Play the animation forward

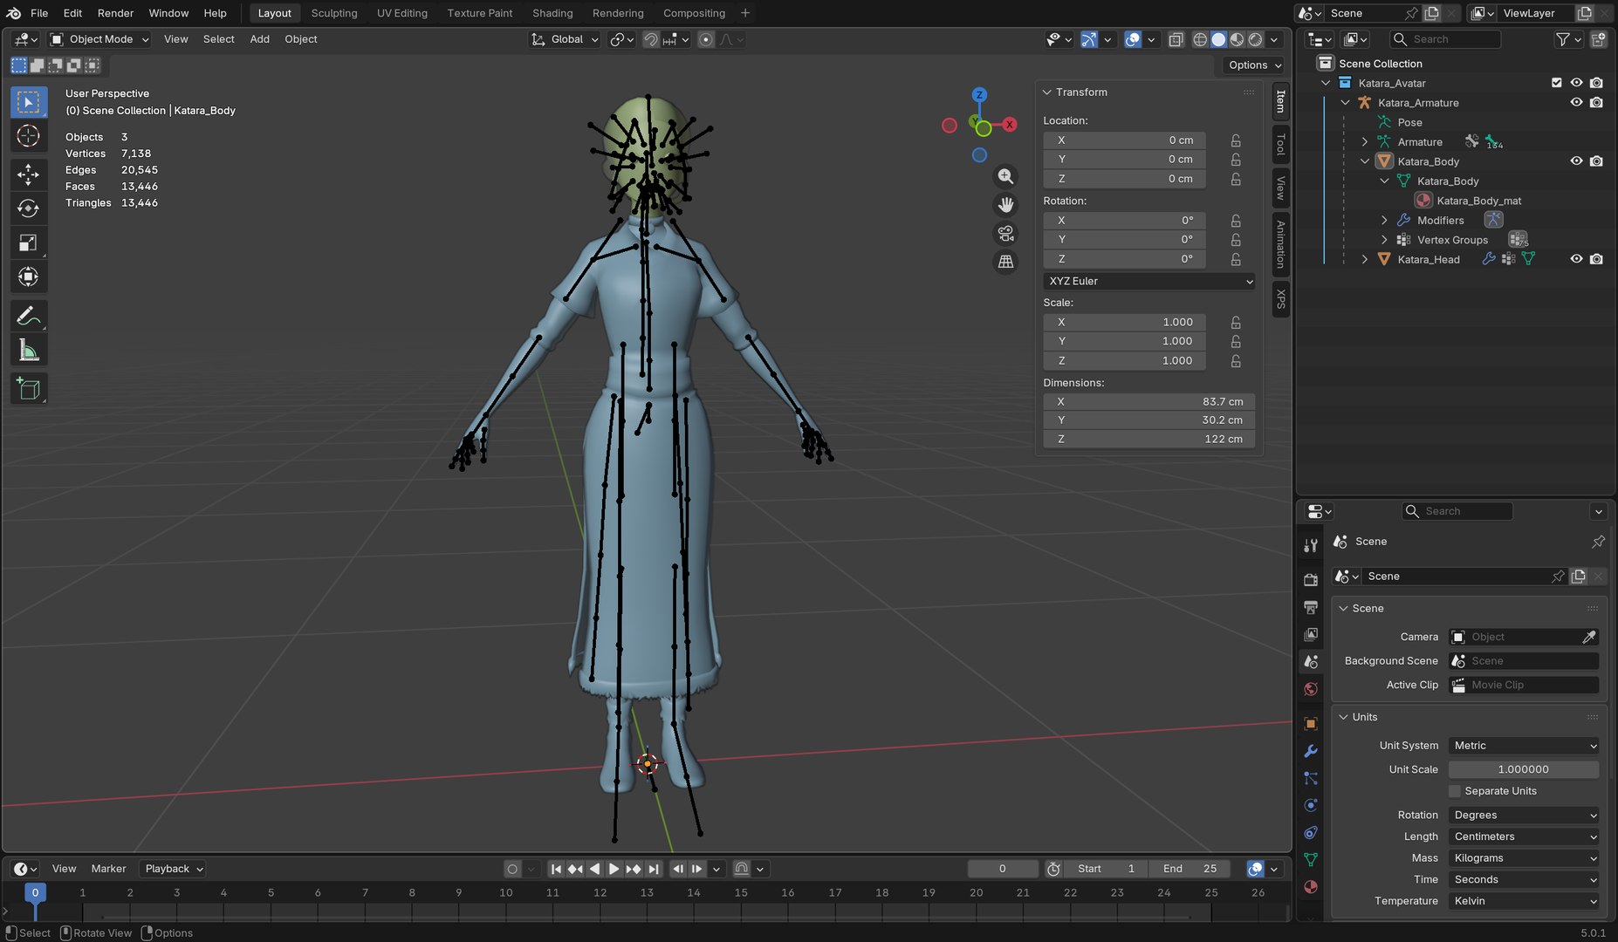(x=614, y=869)
